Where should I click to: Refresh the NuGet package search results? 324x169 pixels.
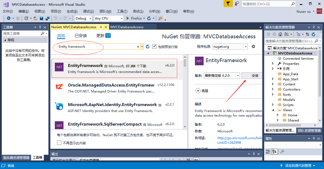pyautogui.click(x=148, y=47)
